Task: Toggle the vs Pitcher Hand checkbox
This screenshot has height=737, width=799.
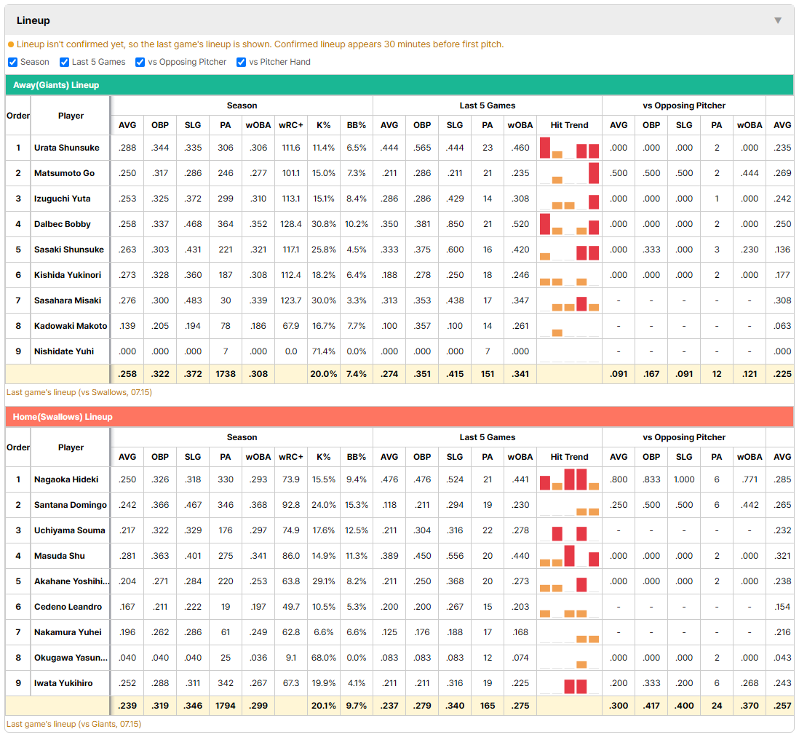Action: (x=241, y=62)
